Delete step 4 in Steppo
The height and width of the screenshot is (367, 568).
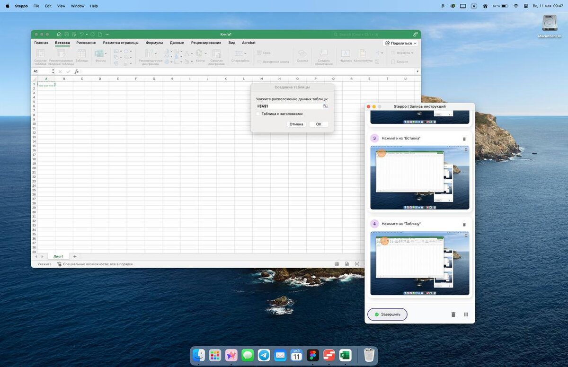pos(464,224)
